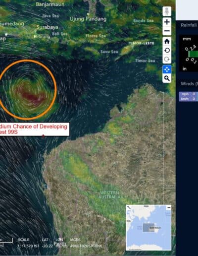Select the Winds legend heading
This screenshot has height=256, width=198.
point(189,84)
